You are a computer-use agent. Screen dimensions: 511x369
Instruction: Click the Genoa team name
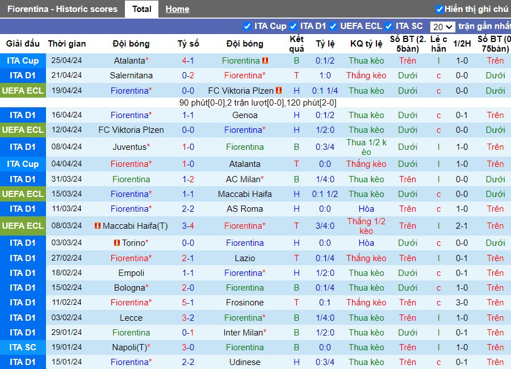[x=245, y=115]
